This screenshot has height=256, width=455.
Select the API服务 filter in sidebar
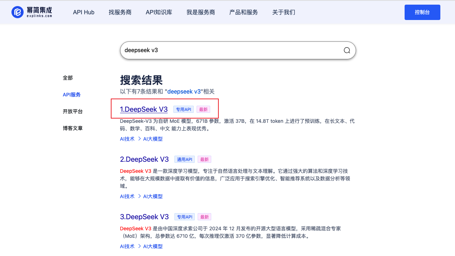point(71,95)
